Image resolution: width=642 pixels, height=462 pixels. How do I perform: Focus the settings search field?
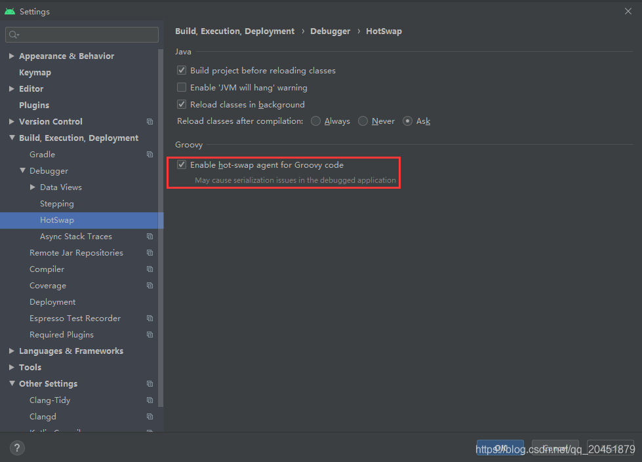coord(82,35)
